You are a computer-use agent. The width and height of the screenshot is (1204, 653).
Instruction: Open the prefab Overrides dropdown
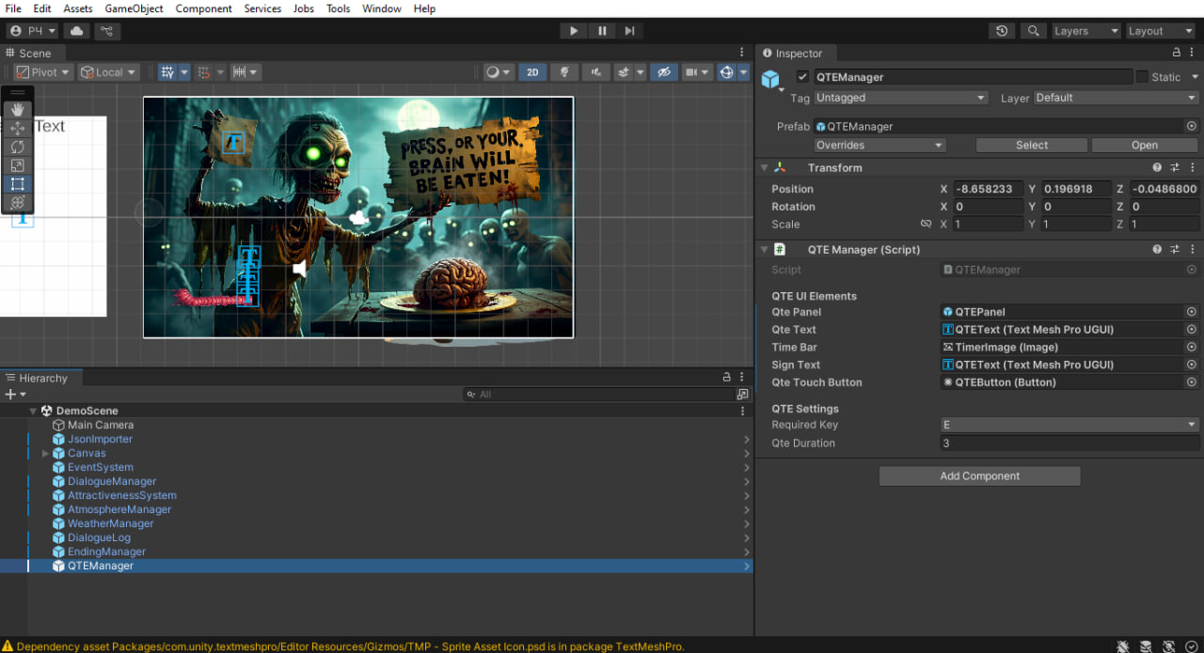click(x=879, y=146)
